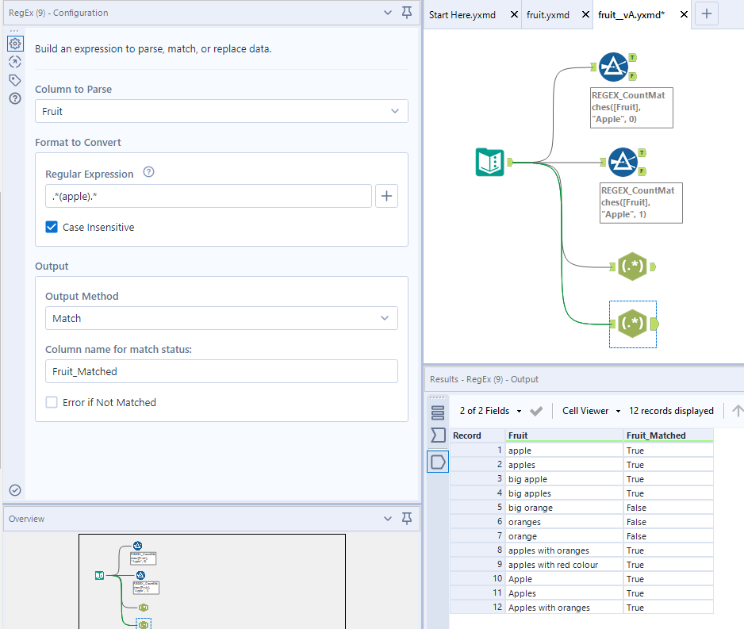Click the upper RegEx tool icon on canvas
This screenshot has height=629, width=744.
coord(632,267)
